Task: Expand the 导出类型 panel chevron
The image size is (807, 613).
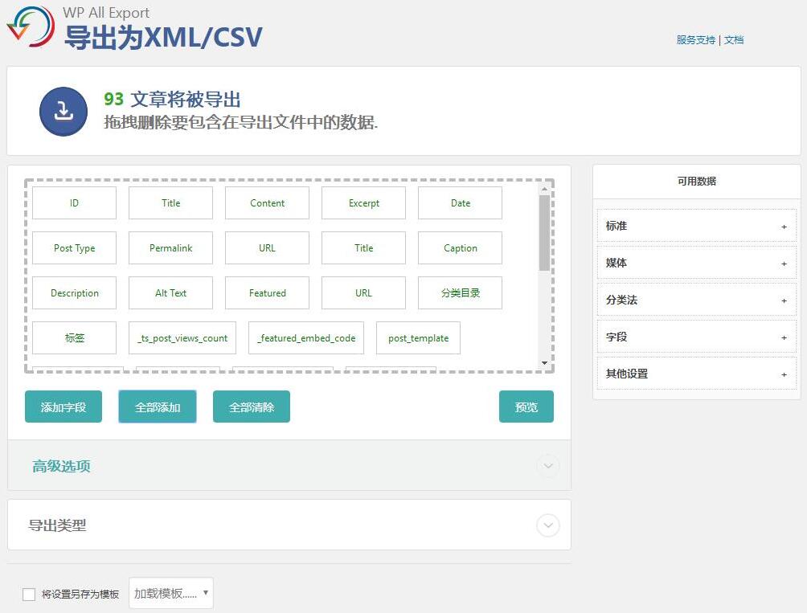Action: click(x=548, y=525)
